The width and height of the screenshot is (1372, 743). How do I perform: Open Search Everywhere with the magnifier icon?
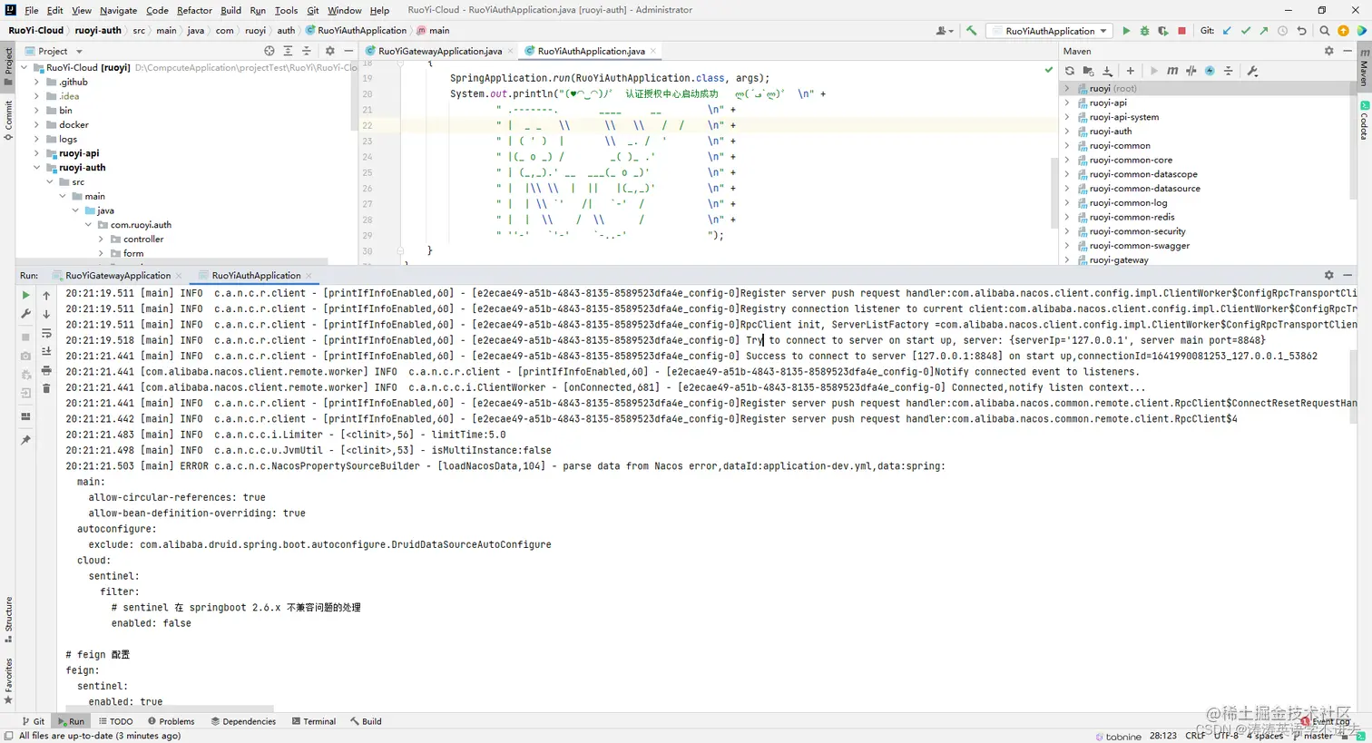(x=1324, y=31)
